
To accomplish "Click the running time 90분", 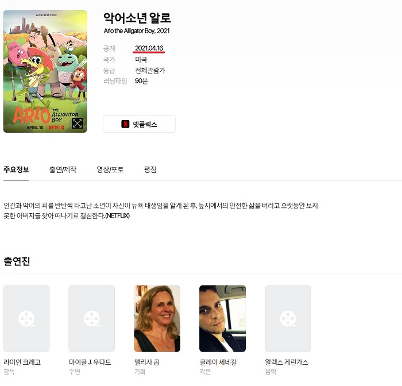I will tap(141, 81).
